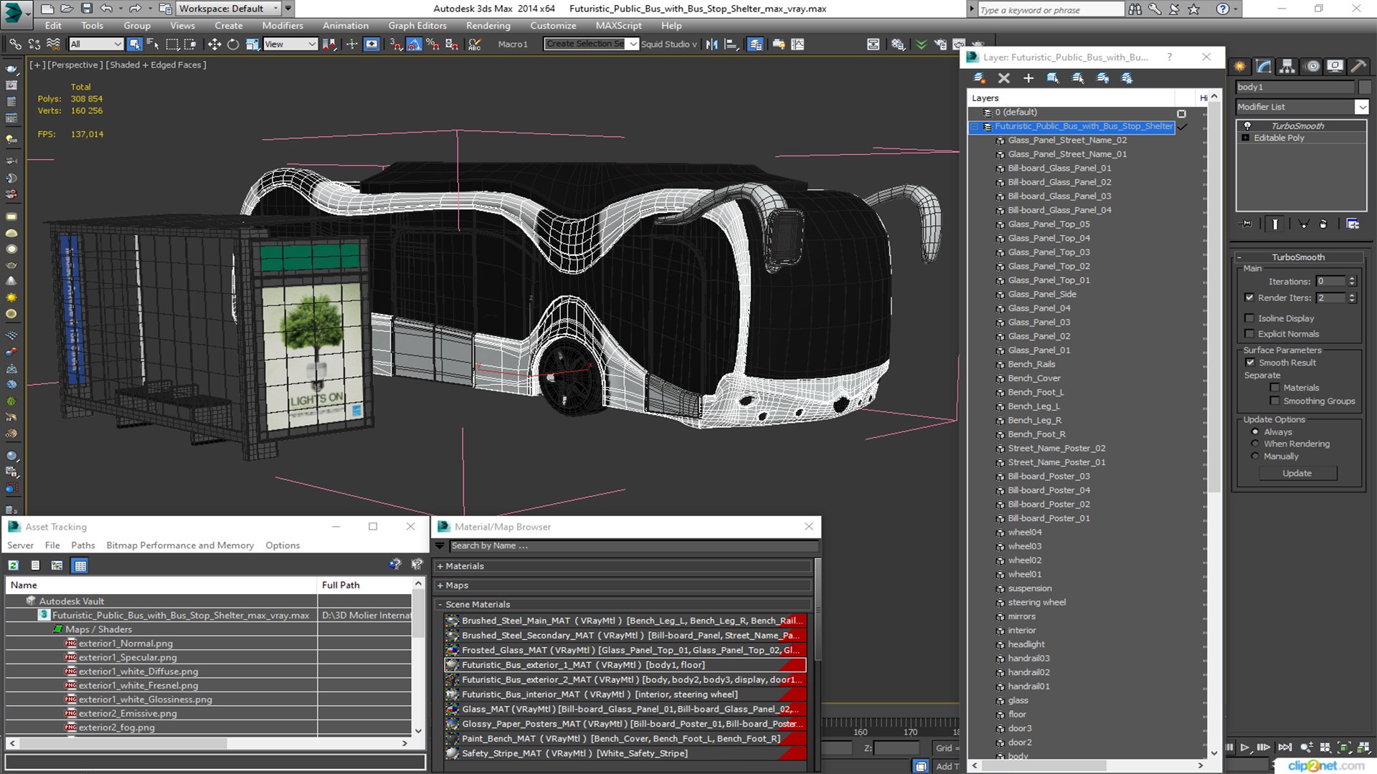Open the reference coordinate View dropdown
The width and height of the screenshot is (1377, 774).
pos(290,44)
